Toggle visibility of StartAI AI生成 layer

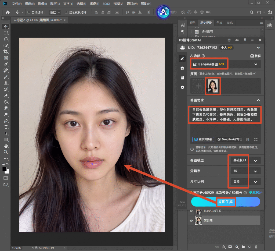[x=191, y=211]
